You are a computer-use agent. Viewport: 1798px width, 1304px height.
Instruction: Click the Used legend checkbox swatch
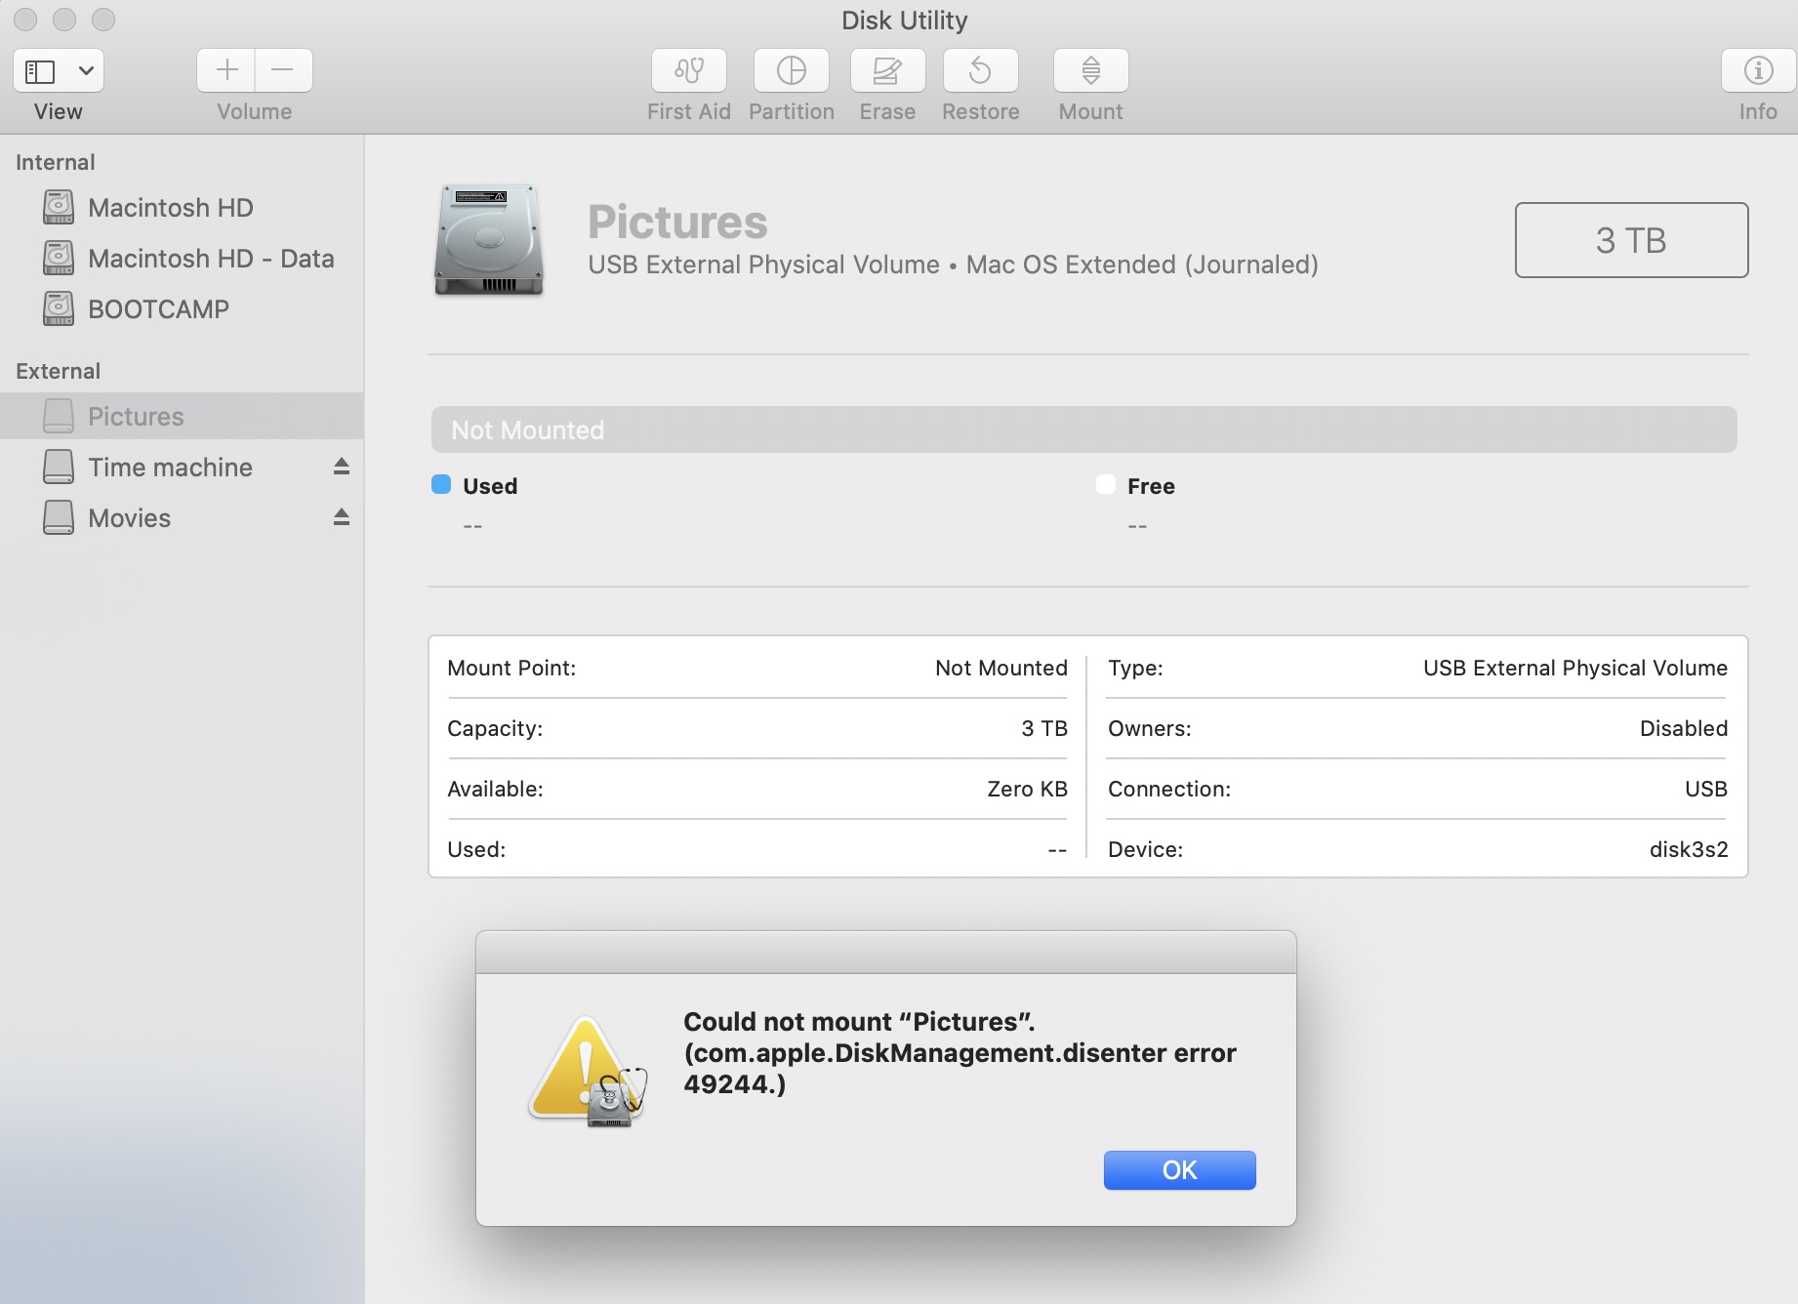click(x=441, y=483)
